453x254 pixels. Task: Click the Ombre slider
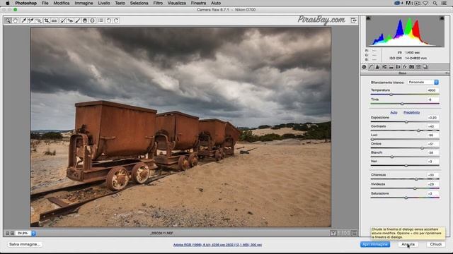(x=405, y=148)
